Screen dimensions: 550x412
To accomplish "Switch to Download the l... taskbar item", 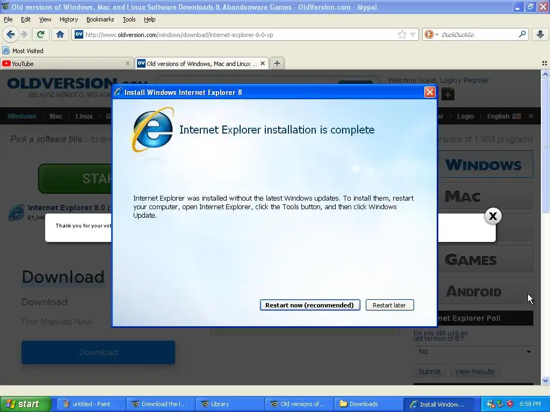I will pyautogui.click(x=160, y=404).
